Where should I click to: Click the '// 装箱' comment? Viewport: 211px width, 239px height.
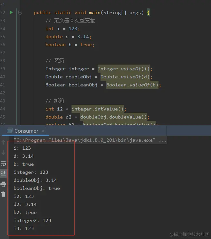click(x=55, y=61)
